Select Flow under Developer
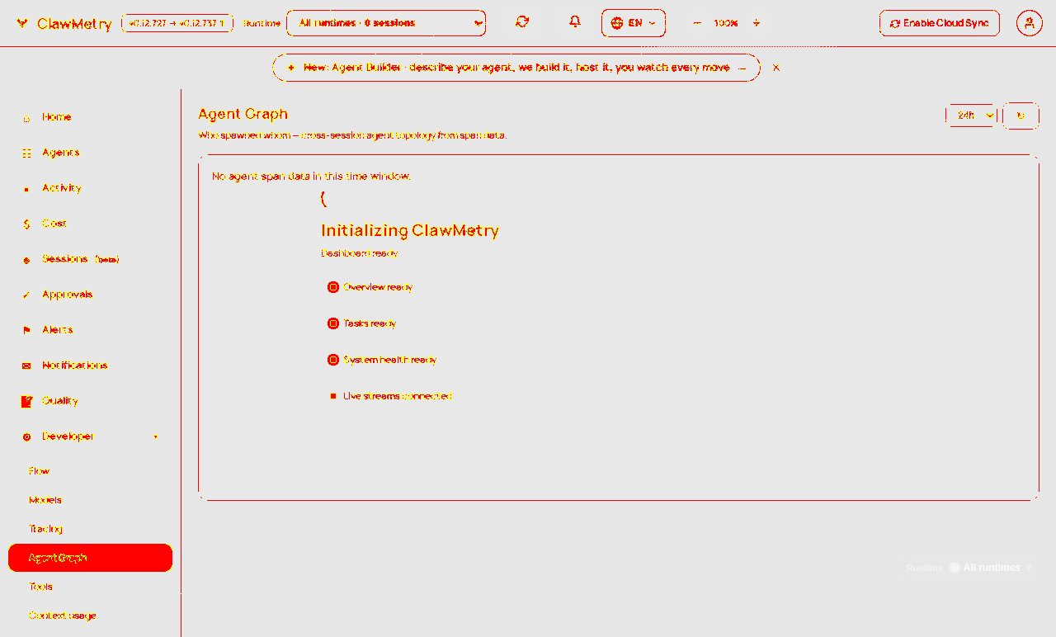The height and width of the screenshot is (637, 1056). pos(90,471)
